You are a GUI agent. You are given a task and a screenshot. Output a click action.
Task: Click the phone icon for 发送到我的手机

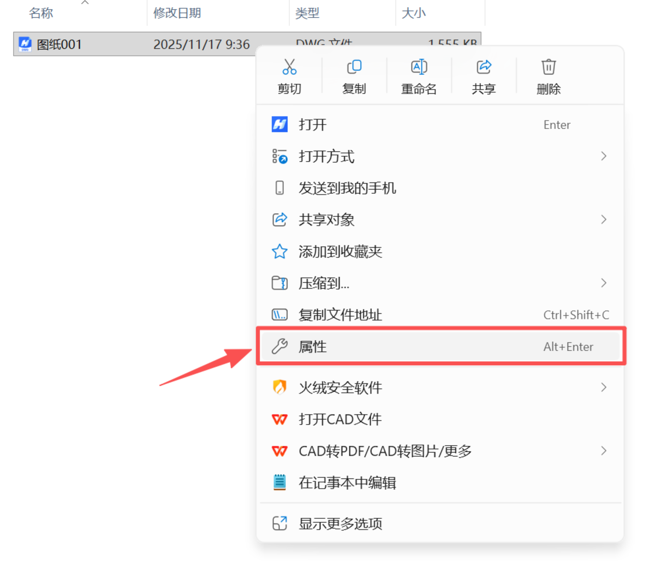coord(279,188)
